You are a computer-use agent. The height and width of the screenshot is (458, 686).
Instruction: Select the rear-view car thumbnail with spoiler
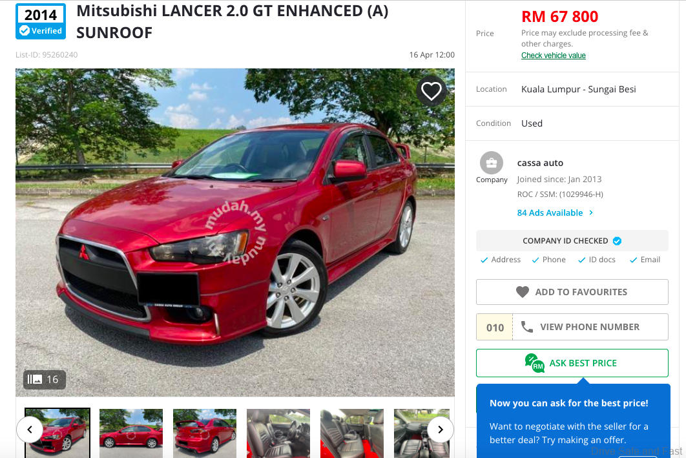click(205, 433)
